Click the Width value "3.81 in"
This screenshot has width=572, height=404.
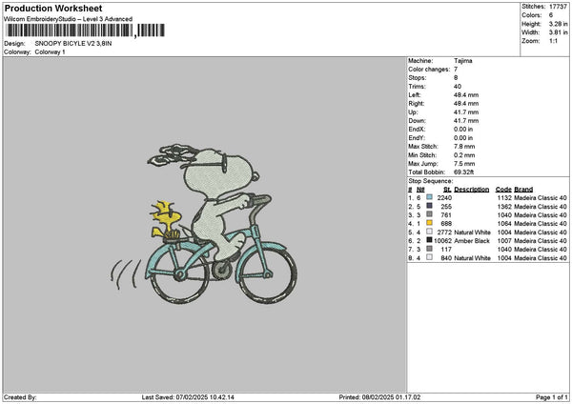point(558,32)
